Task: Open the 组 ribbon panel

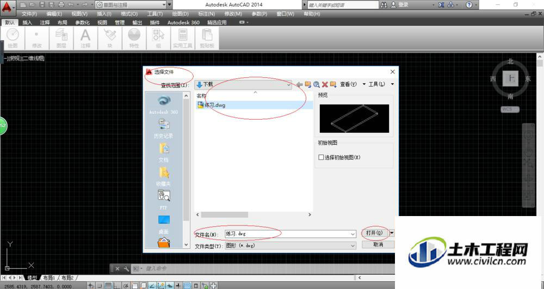Action: 158,38
